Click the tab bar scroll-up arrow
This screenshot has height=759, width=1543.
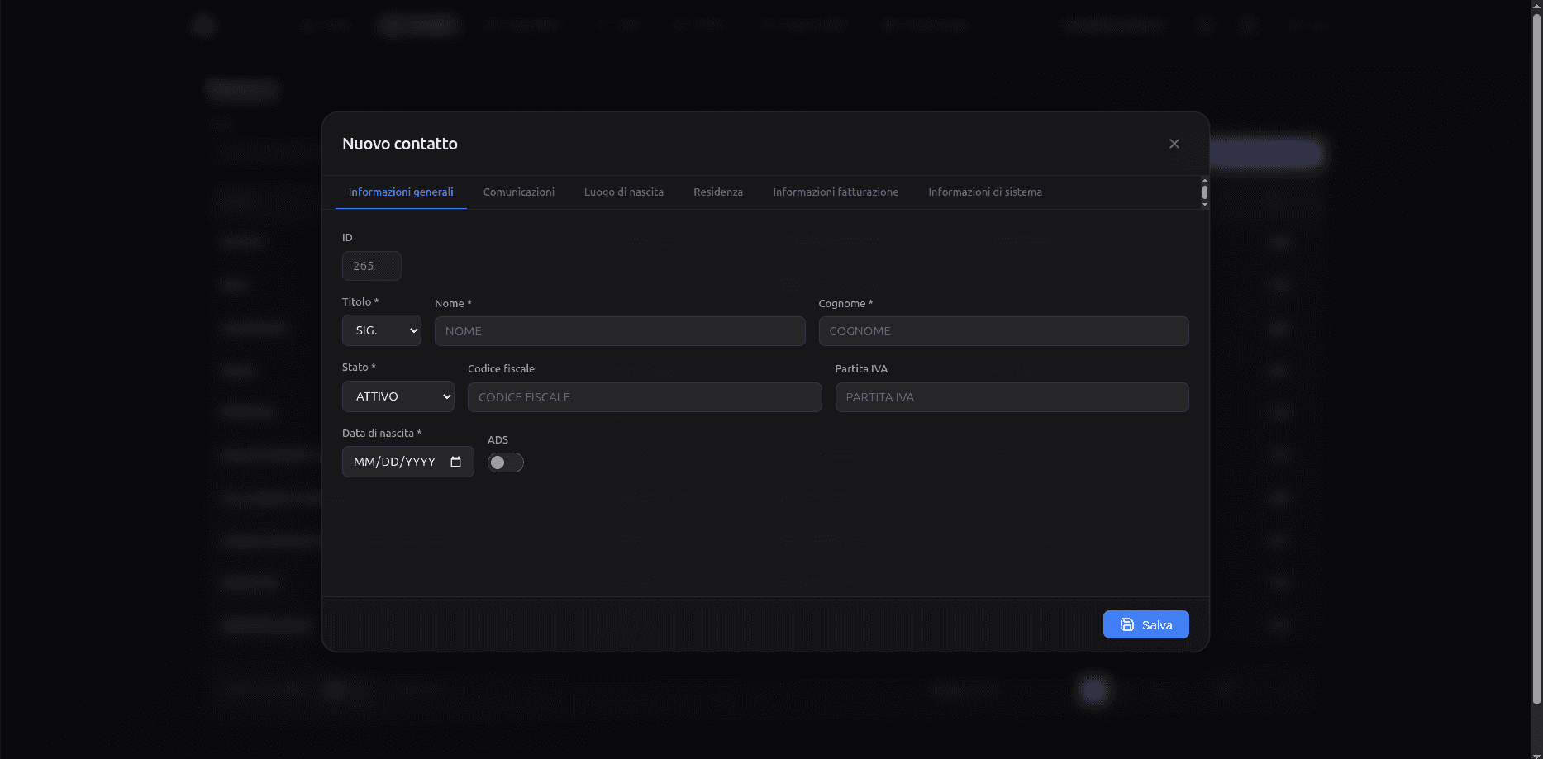click(1204, 180)
